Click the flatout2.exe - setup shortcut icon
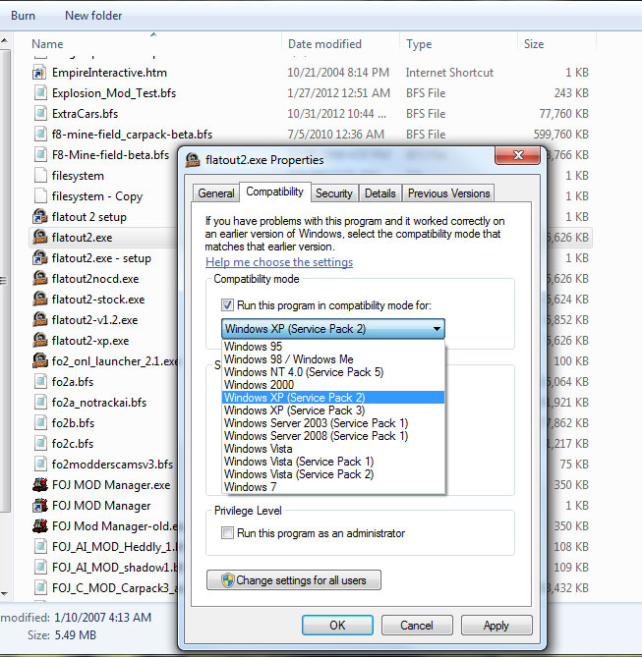 40,257
